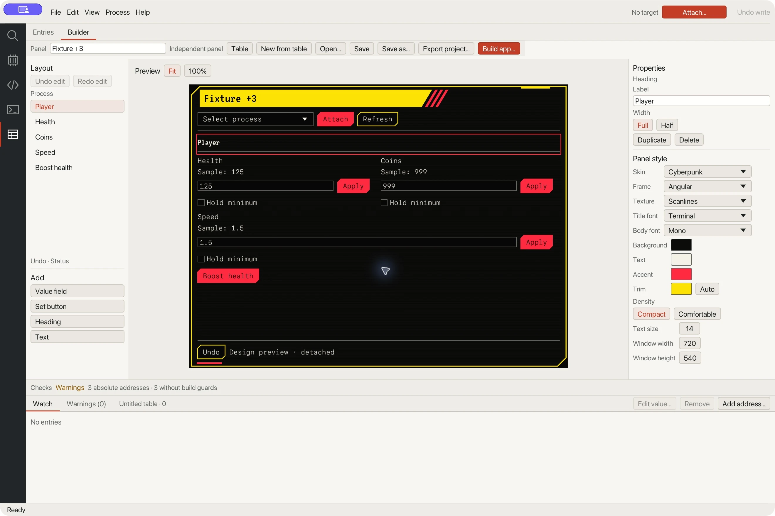Click Add address... button

pyautogui.click(x=744, y=404)
